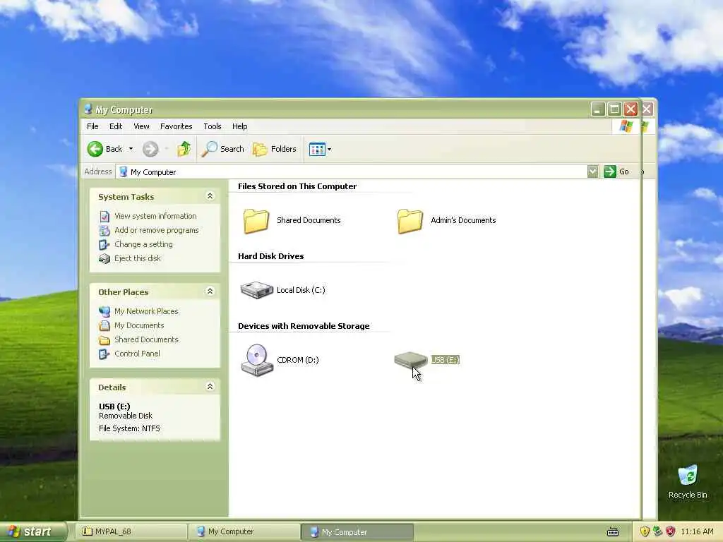
Task: Click the CDROM (D:) label
Action: [x=298, y=360]
